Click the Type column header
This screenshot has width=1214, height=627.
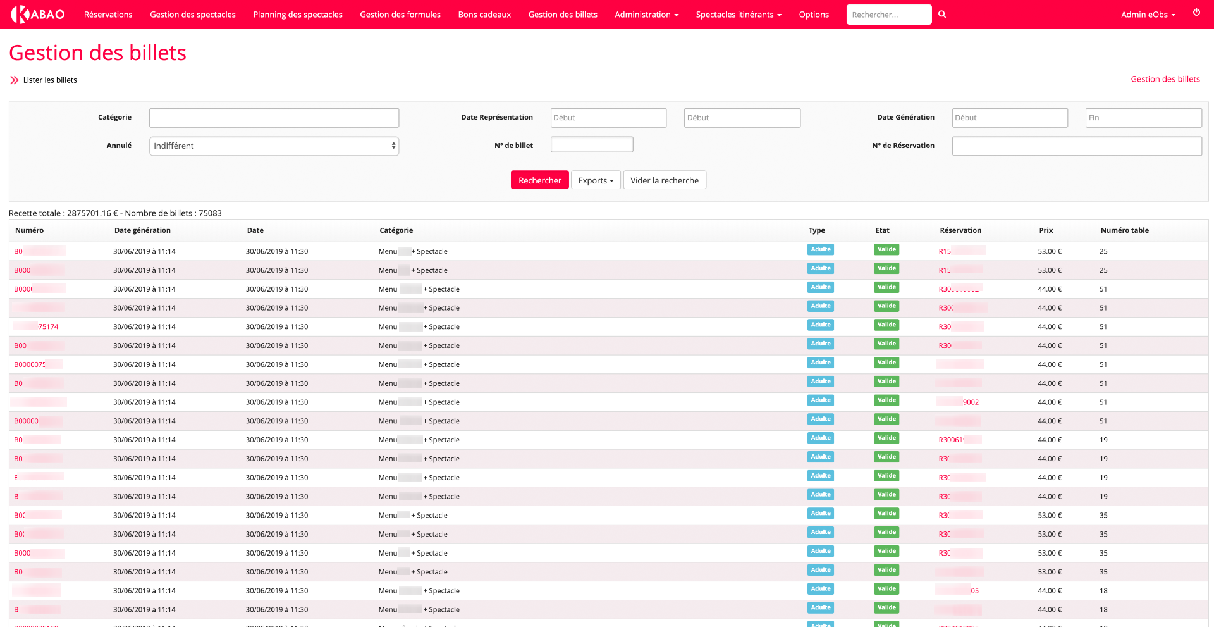pos(817,230)
